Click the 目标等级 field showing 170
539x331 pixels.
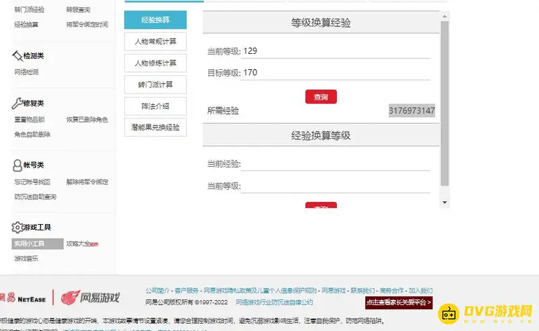(336, 73)
